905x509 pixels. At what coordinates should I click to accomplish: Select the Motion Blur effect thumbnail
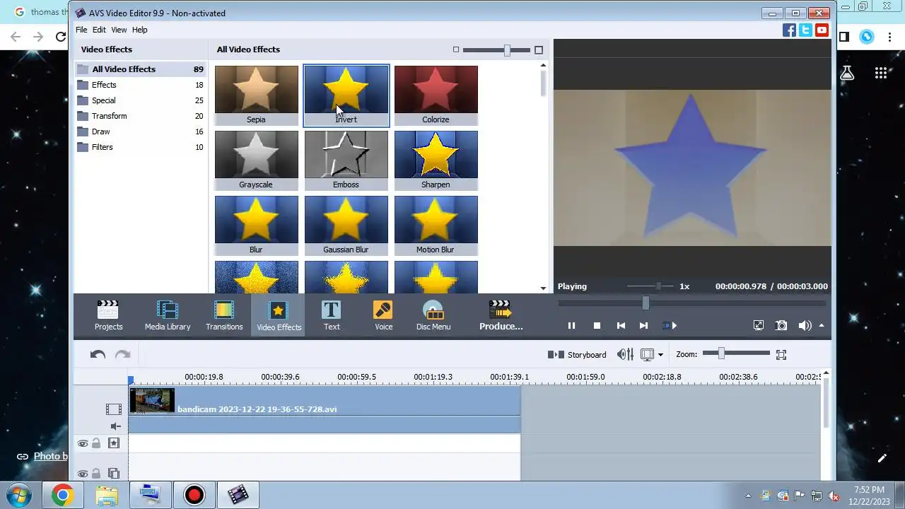[436, 226]
